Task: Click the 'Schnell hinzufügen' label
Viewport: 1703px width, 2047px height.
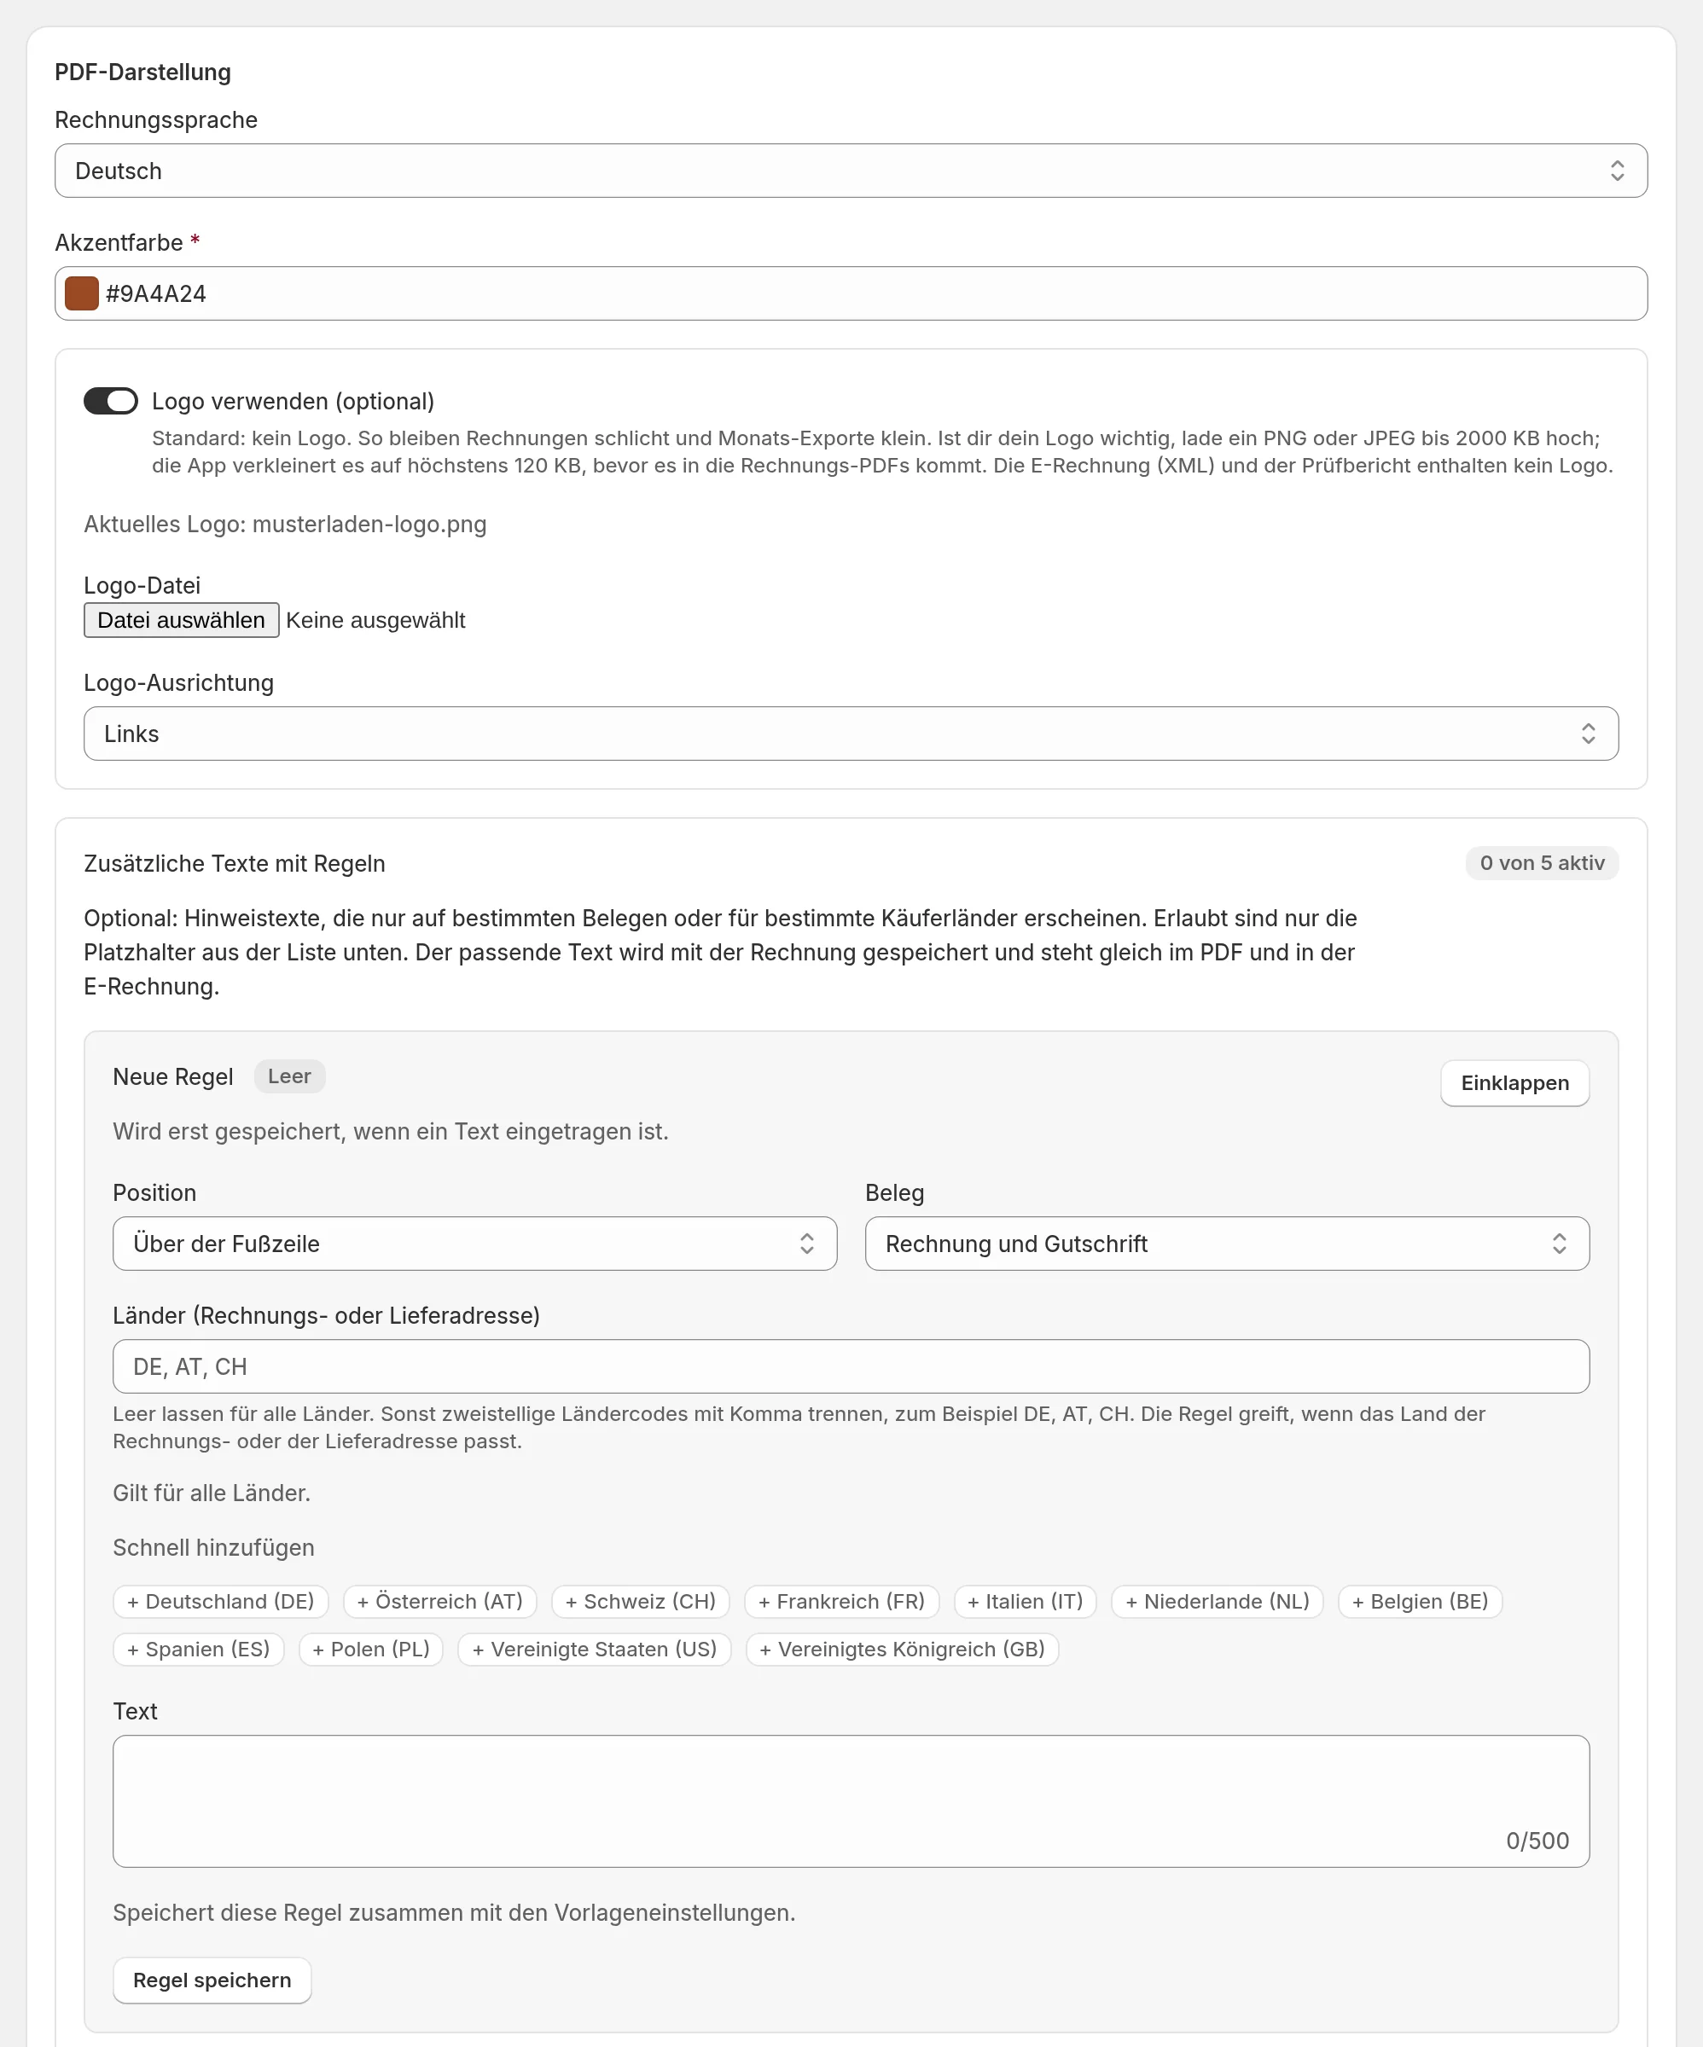Action: tap(213, 1548)
